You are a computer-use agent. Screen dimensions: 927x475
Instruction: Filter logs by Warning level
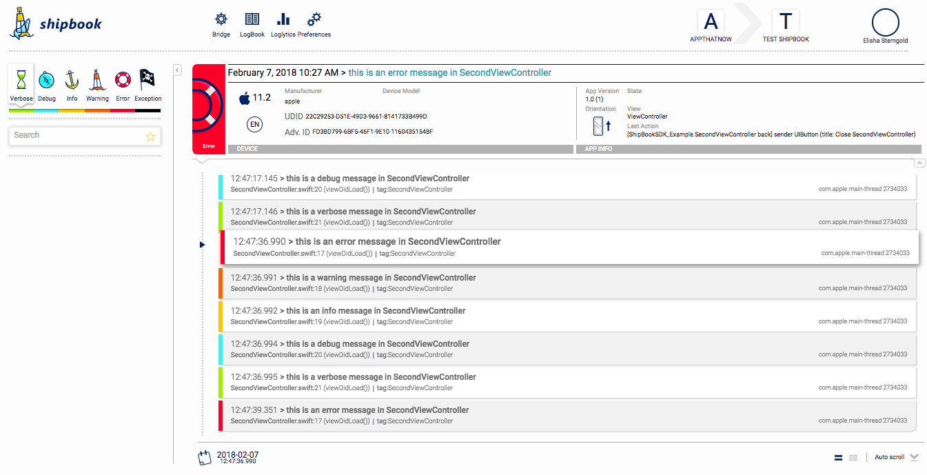point(97,85)
